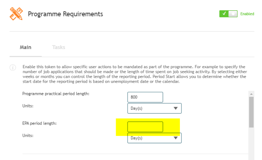262x160 pixels.
Task: Click the arrow of the first Day(s) dropdown
Action: (x=175, y=108)
